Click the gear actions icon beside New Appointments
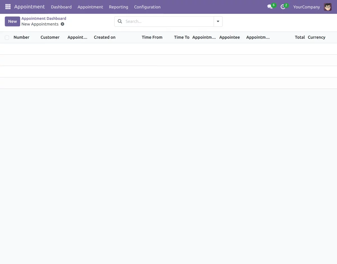337x264 pixels. [x=62, y=24]
